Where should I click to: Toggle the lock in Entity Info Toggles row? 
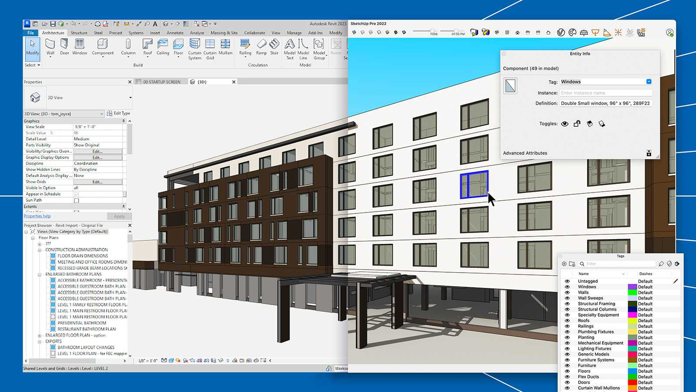(577, 124)
